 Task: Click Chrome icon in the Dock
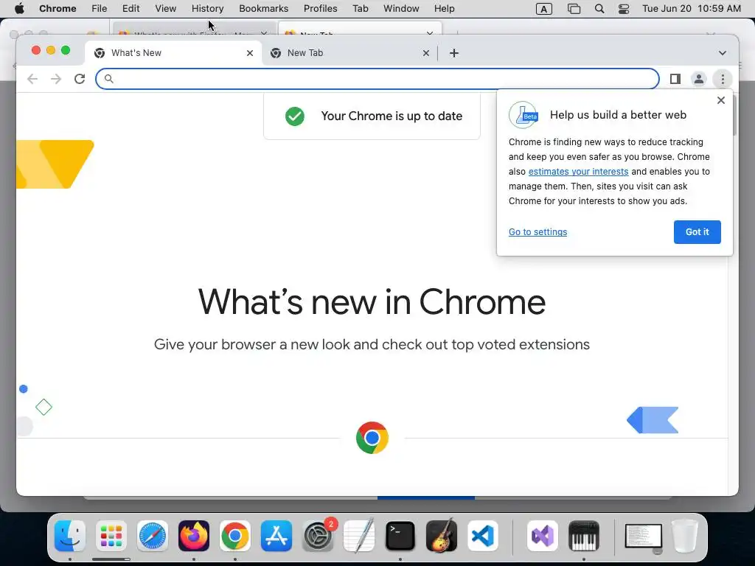click(235, 536)
